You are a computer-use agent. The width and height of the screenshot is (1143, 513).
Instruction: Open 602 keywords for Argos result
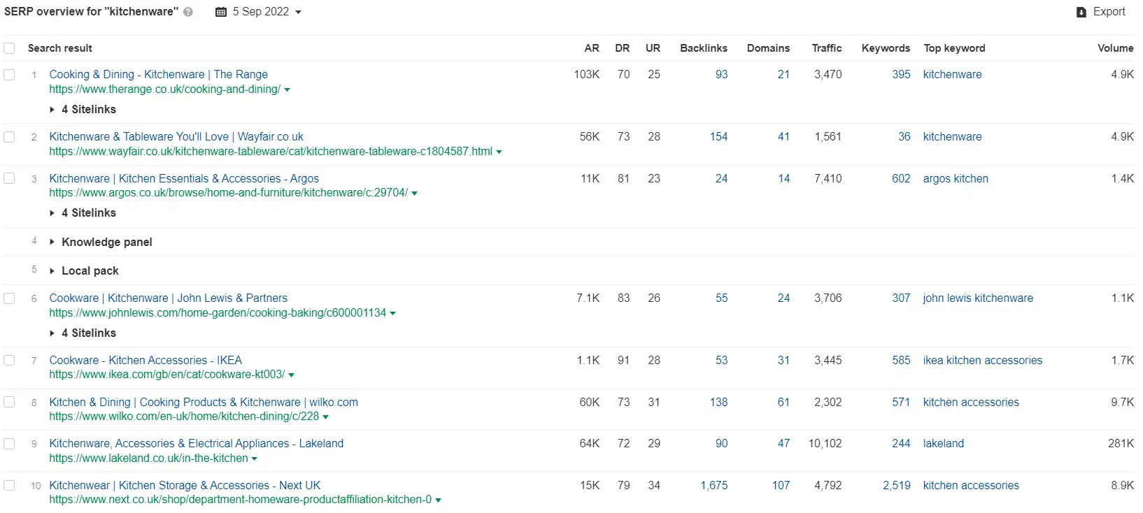point(901,179)
